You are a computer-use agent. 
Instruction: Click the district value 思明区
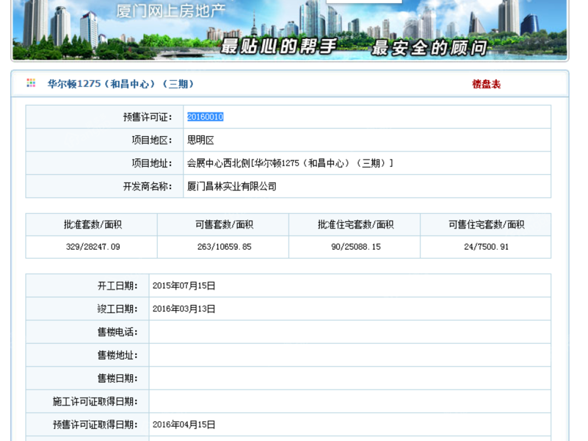(201, 140)
